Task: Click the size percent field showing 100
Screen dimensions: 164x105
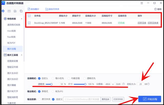Action: (90, 84)
